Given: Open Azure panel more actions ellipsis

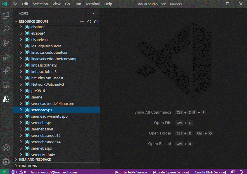Looking at the screenshot, I should point(94,13).
